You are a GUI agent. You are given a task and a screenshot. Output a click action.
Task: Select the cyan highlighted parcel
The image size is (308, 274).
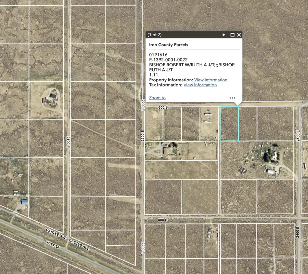[230, 124]
